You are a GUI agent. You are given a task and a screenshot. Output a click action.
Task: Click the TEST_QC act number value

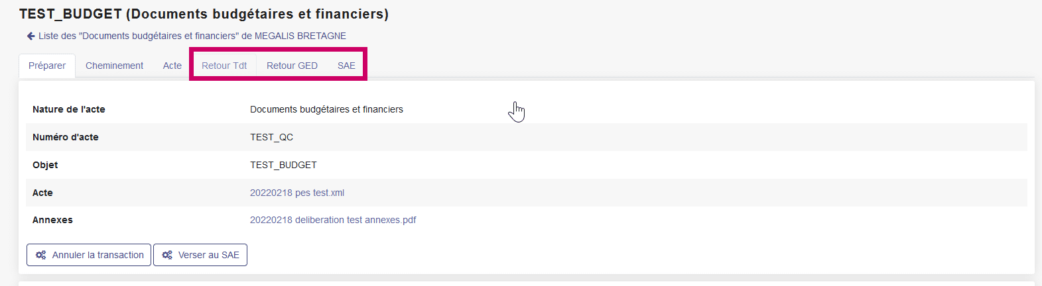point(271,137)
